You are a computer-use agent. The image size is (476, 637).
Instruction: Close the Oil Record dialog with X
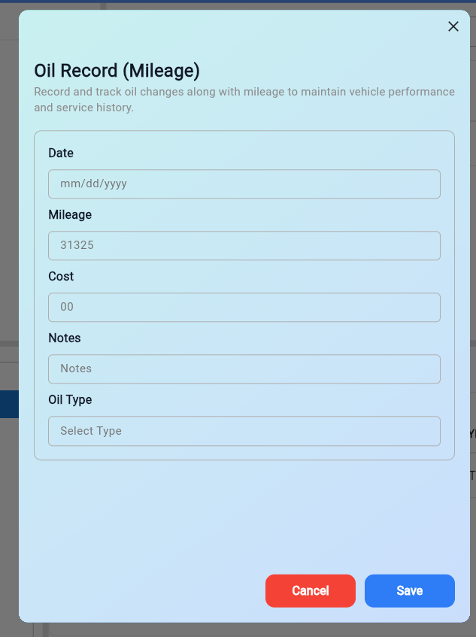click(453, 26)
